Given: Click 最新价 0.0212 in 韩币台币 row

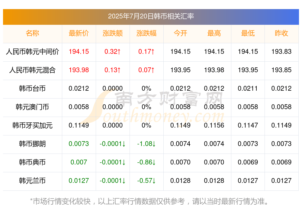Looking at the screenshot, I should coord(79,89).
